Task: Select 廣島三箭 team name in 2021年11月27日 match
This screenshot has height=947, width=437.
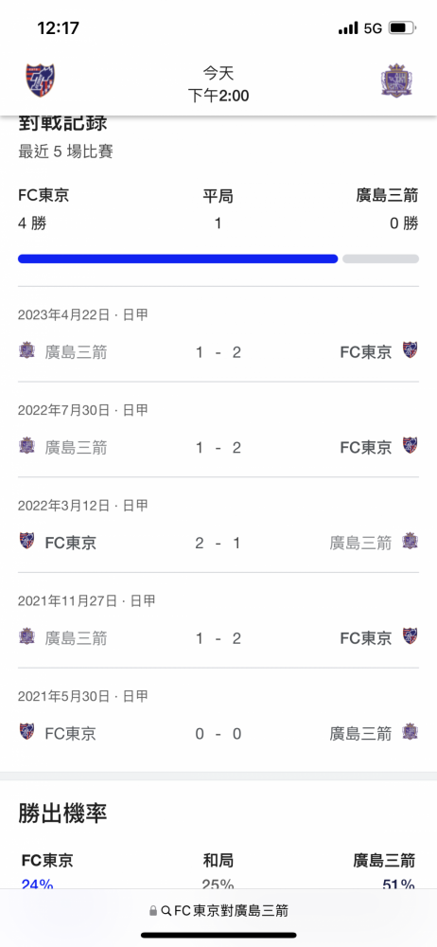Action: pyautogui.click(x=76, y=637)
